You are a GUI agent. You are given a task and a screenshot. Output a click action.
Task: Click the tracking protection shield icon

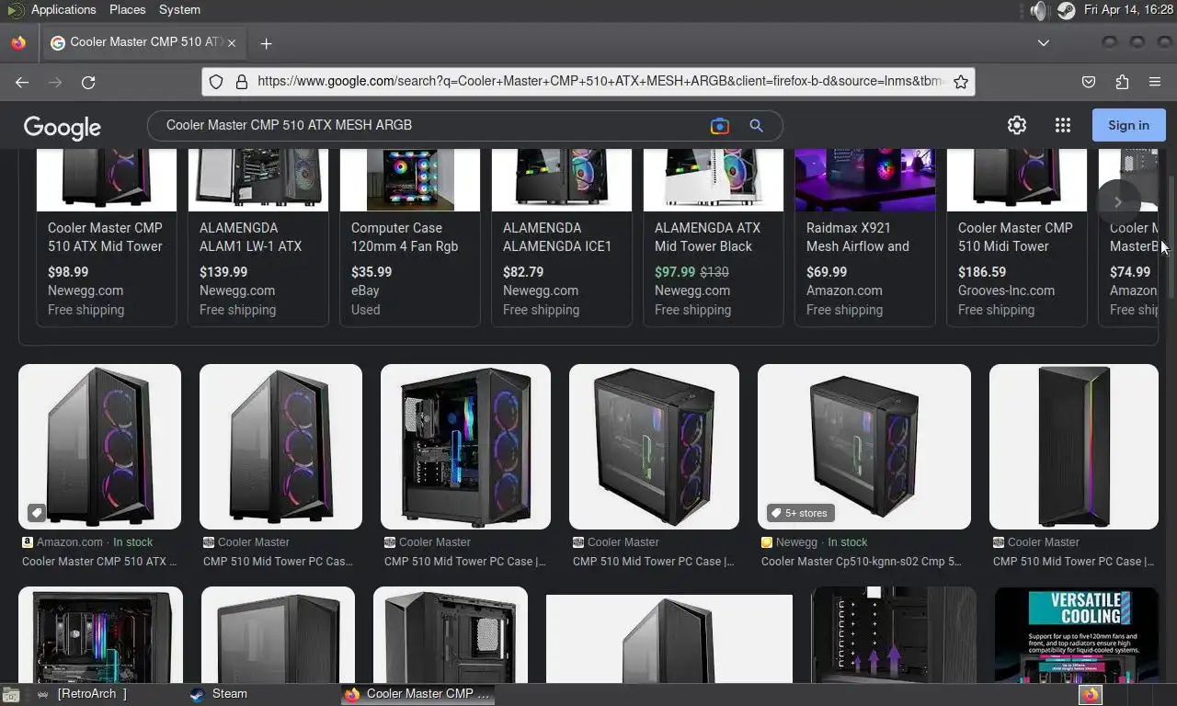tap(216, 82)
